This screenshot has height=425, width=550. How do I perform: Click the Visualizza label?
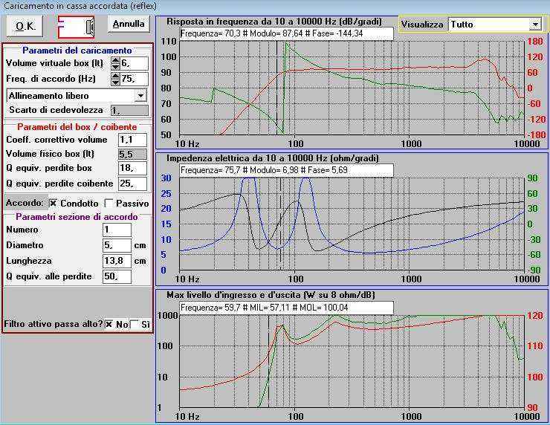(422, 25)
